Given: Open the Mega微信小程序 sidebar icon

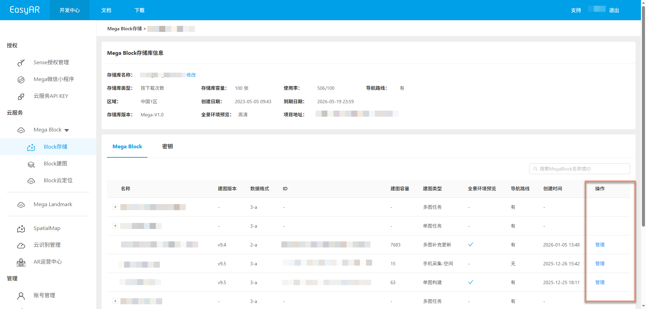Looking at the screenshot, I should tap(21, 80).
